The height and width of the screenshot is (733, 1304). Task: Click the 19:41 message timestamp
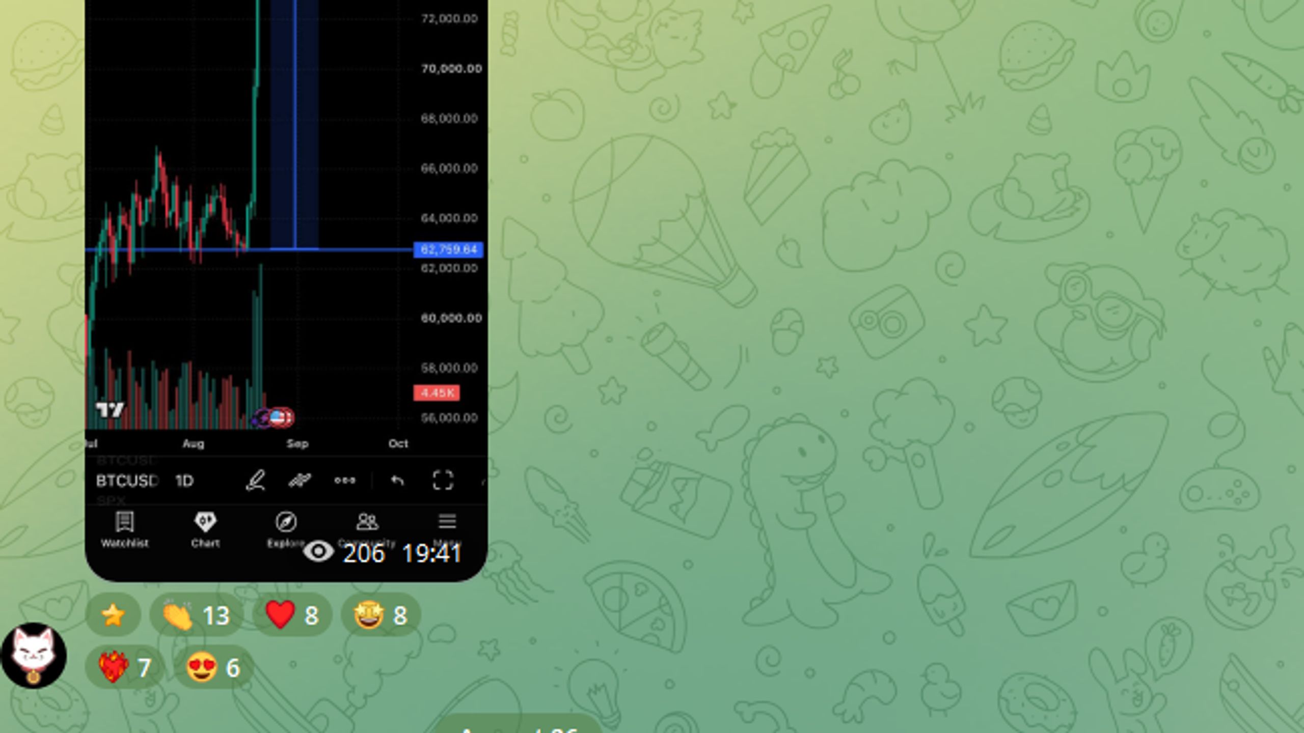click(x=432, y=553)
